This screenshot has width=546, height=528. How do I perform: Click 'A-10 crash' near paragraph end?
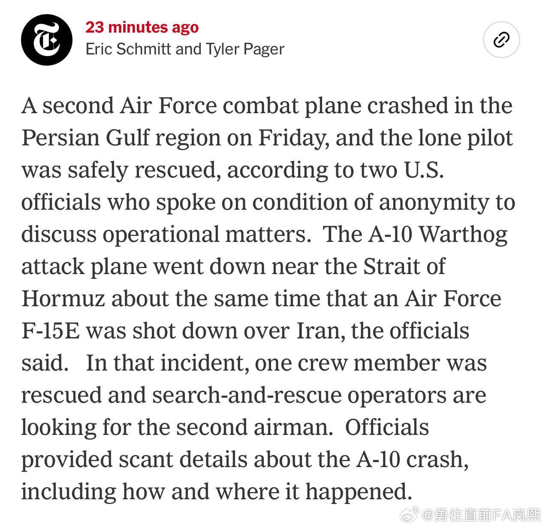tap(411, 459)
